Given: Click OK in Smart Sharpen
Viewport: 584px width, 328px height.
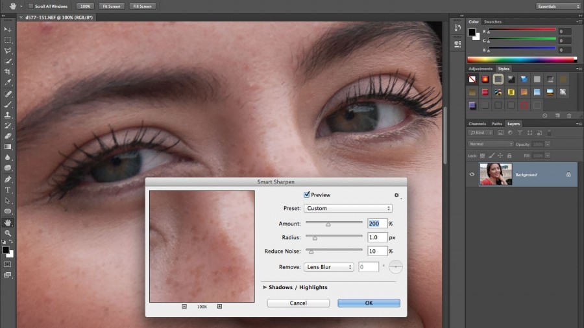Looking at the screenshot, I should click(369, 303).
